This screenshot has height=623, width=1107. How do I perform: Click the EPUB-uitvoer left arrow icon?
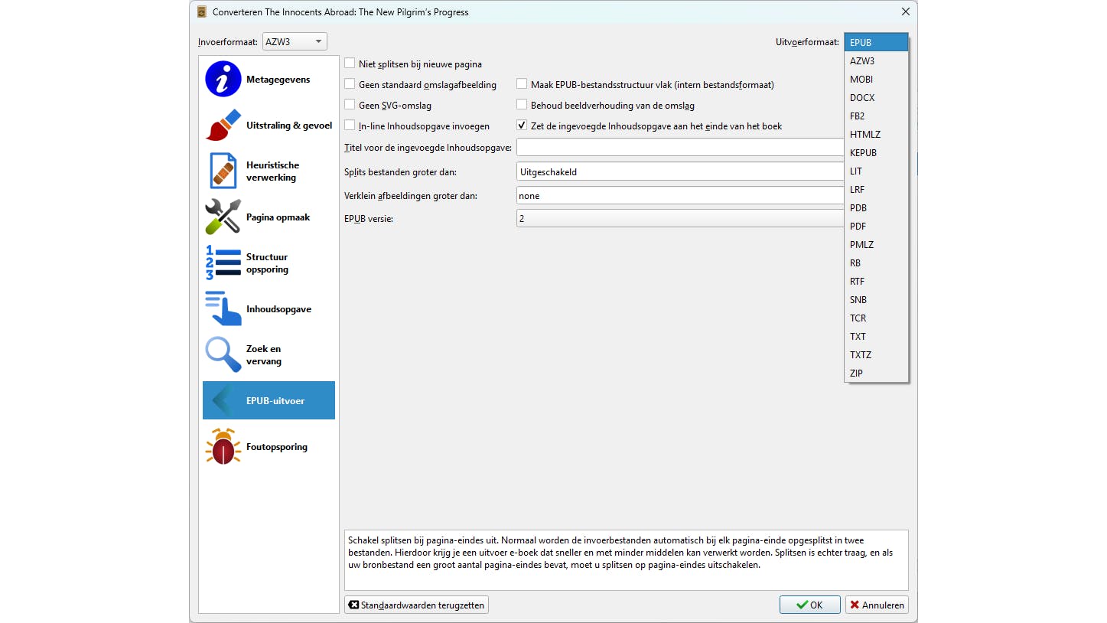(223, 401)
